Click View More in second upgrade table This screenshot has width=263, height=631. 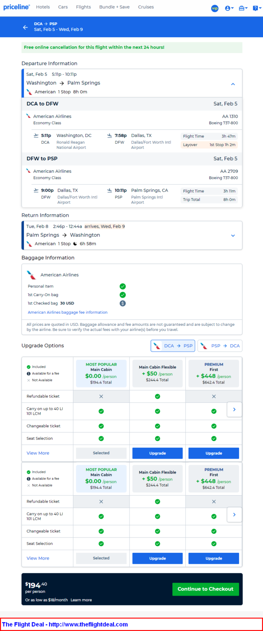coord(38,558)
